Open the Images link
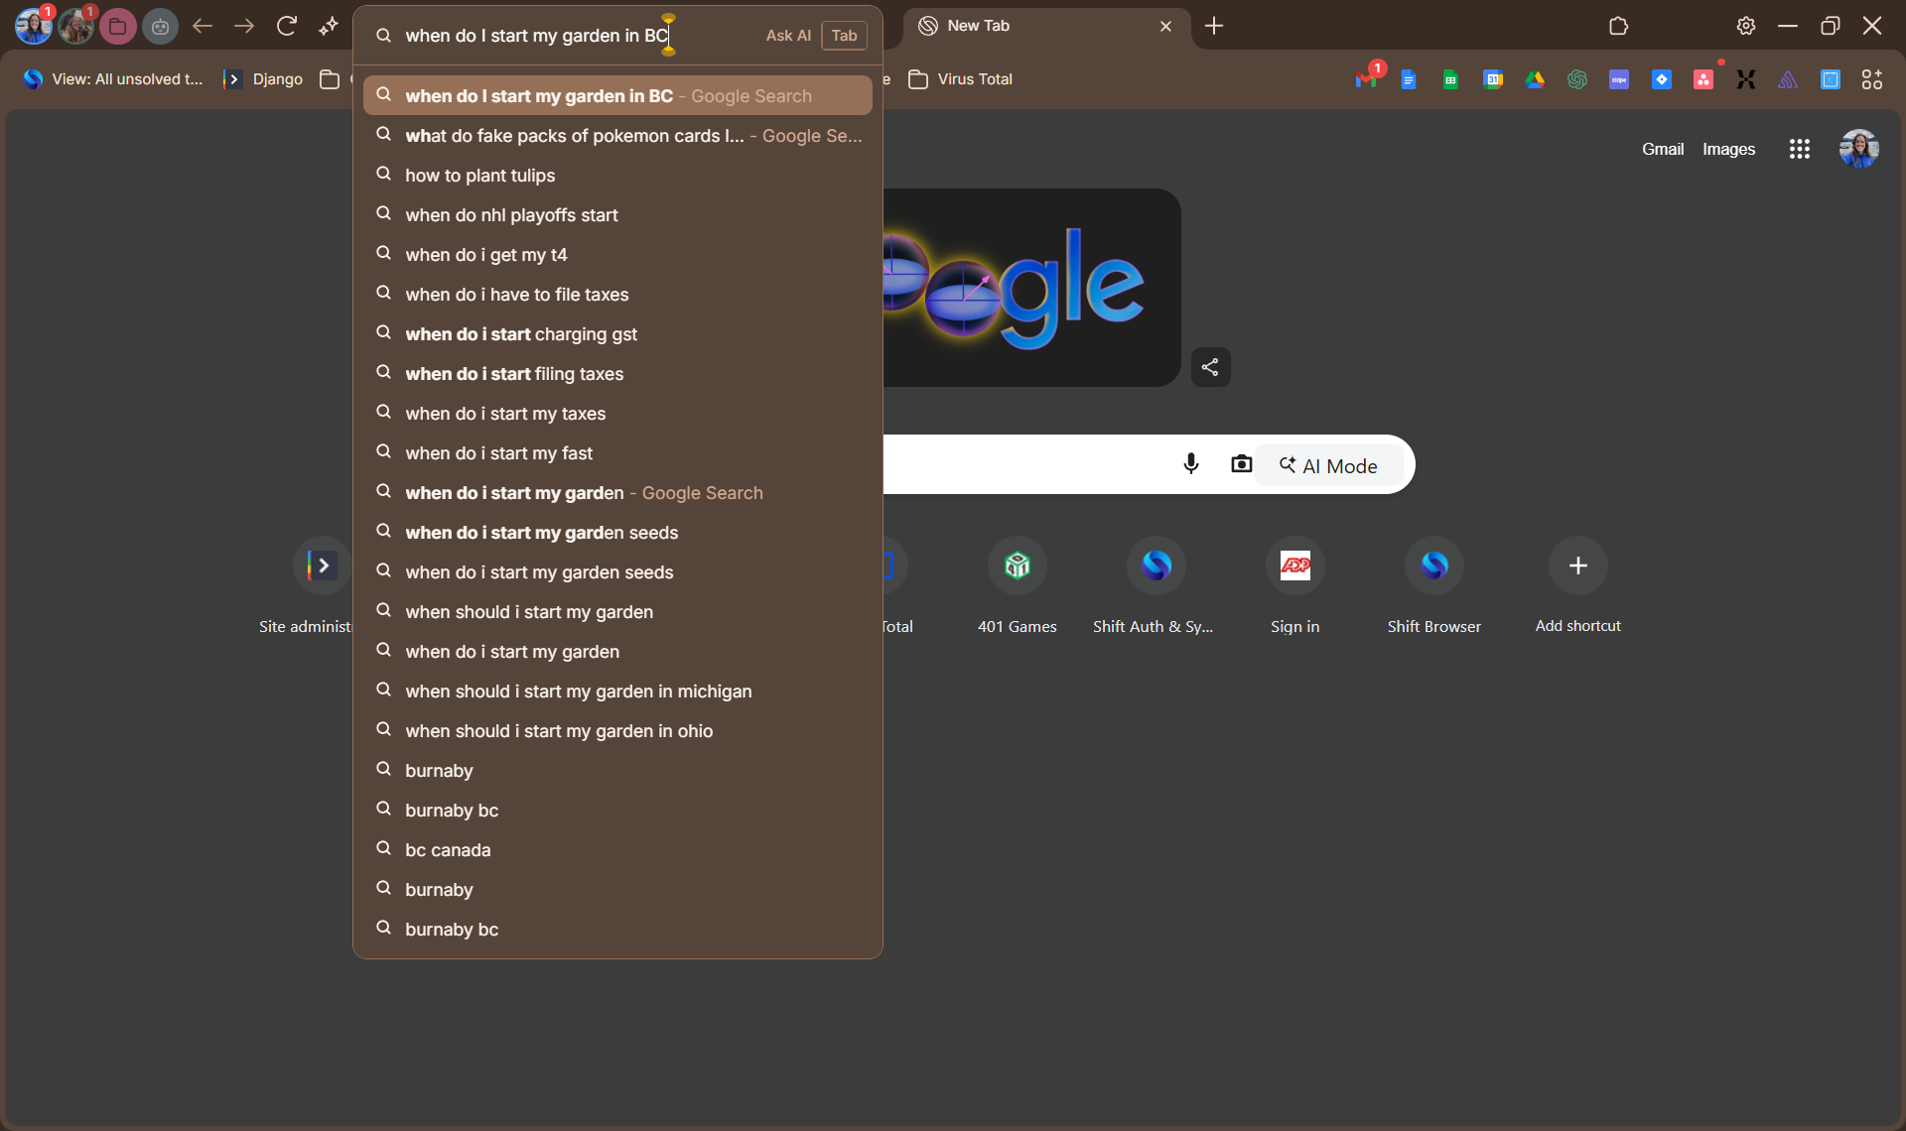Screen dimensions: 1906x1131 1728,149
